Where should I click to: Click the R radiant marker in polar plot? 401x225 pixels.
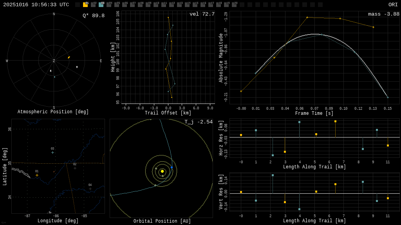pyautogui.click(x=51, y=71)
